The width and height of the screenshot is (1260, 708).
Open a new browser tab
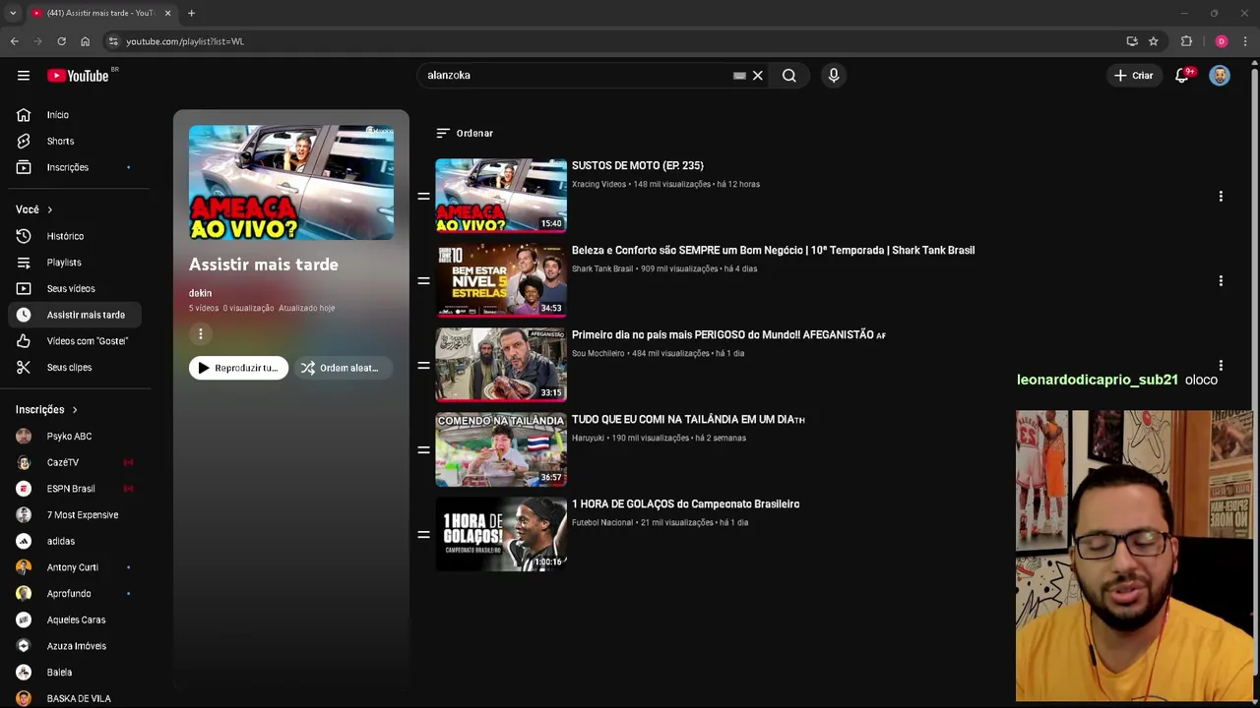[191, 13]
